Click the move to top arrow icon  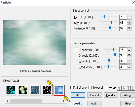click(128, 88)
